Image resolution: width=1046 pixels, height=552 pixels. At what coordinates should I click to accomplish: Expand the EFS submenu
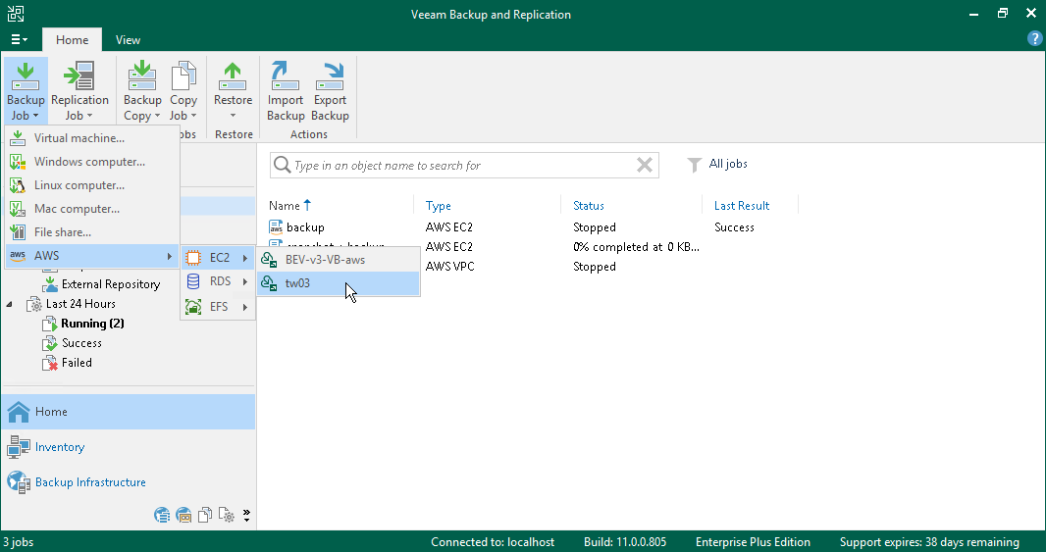click(x=218, y=307)
